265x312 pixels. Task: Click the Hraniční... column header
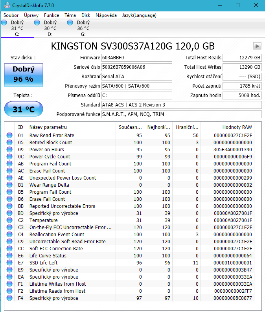click(x=187, y=127)
